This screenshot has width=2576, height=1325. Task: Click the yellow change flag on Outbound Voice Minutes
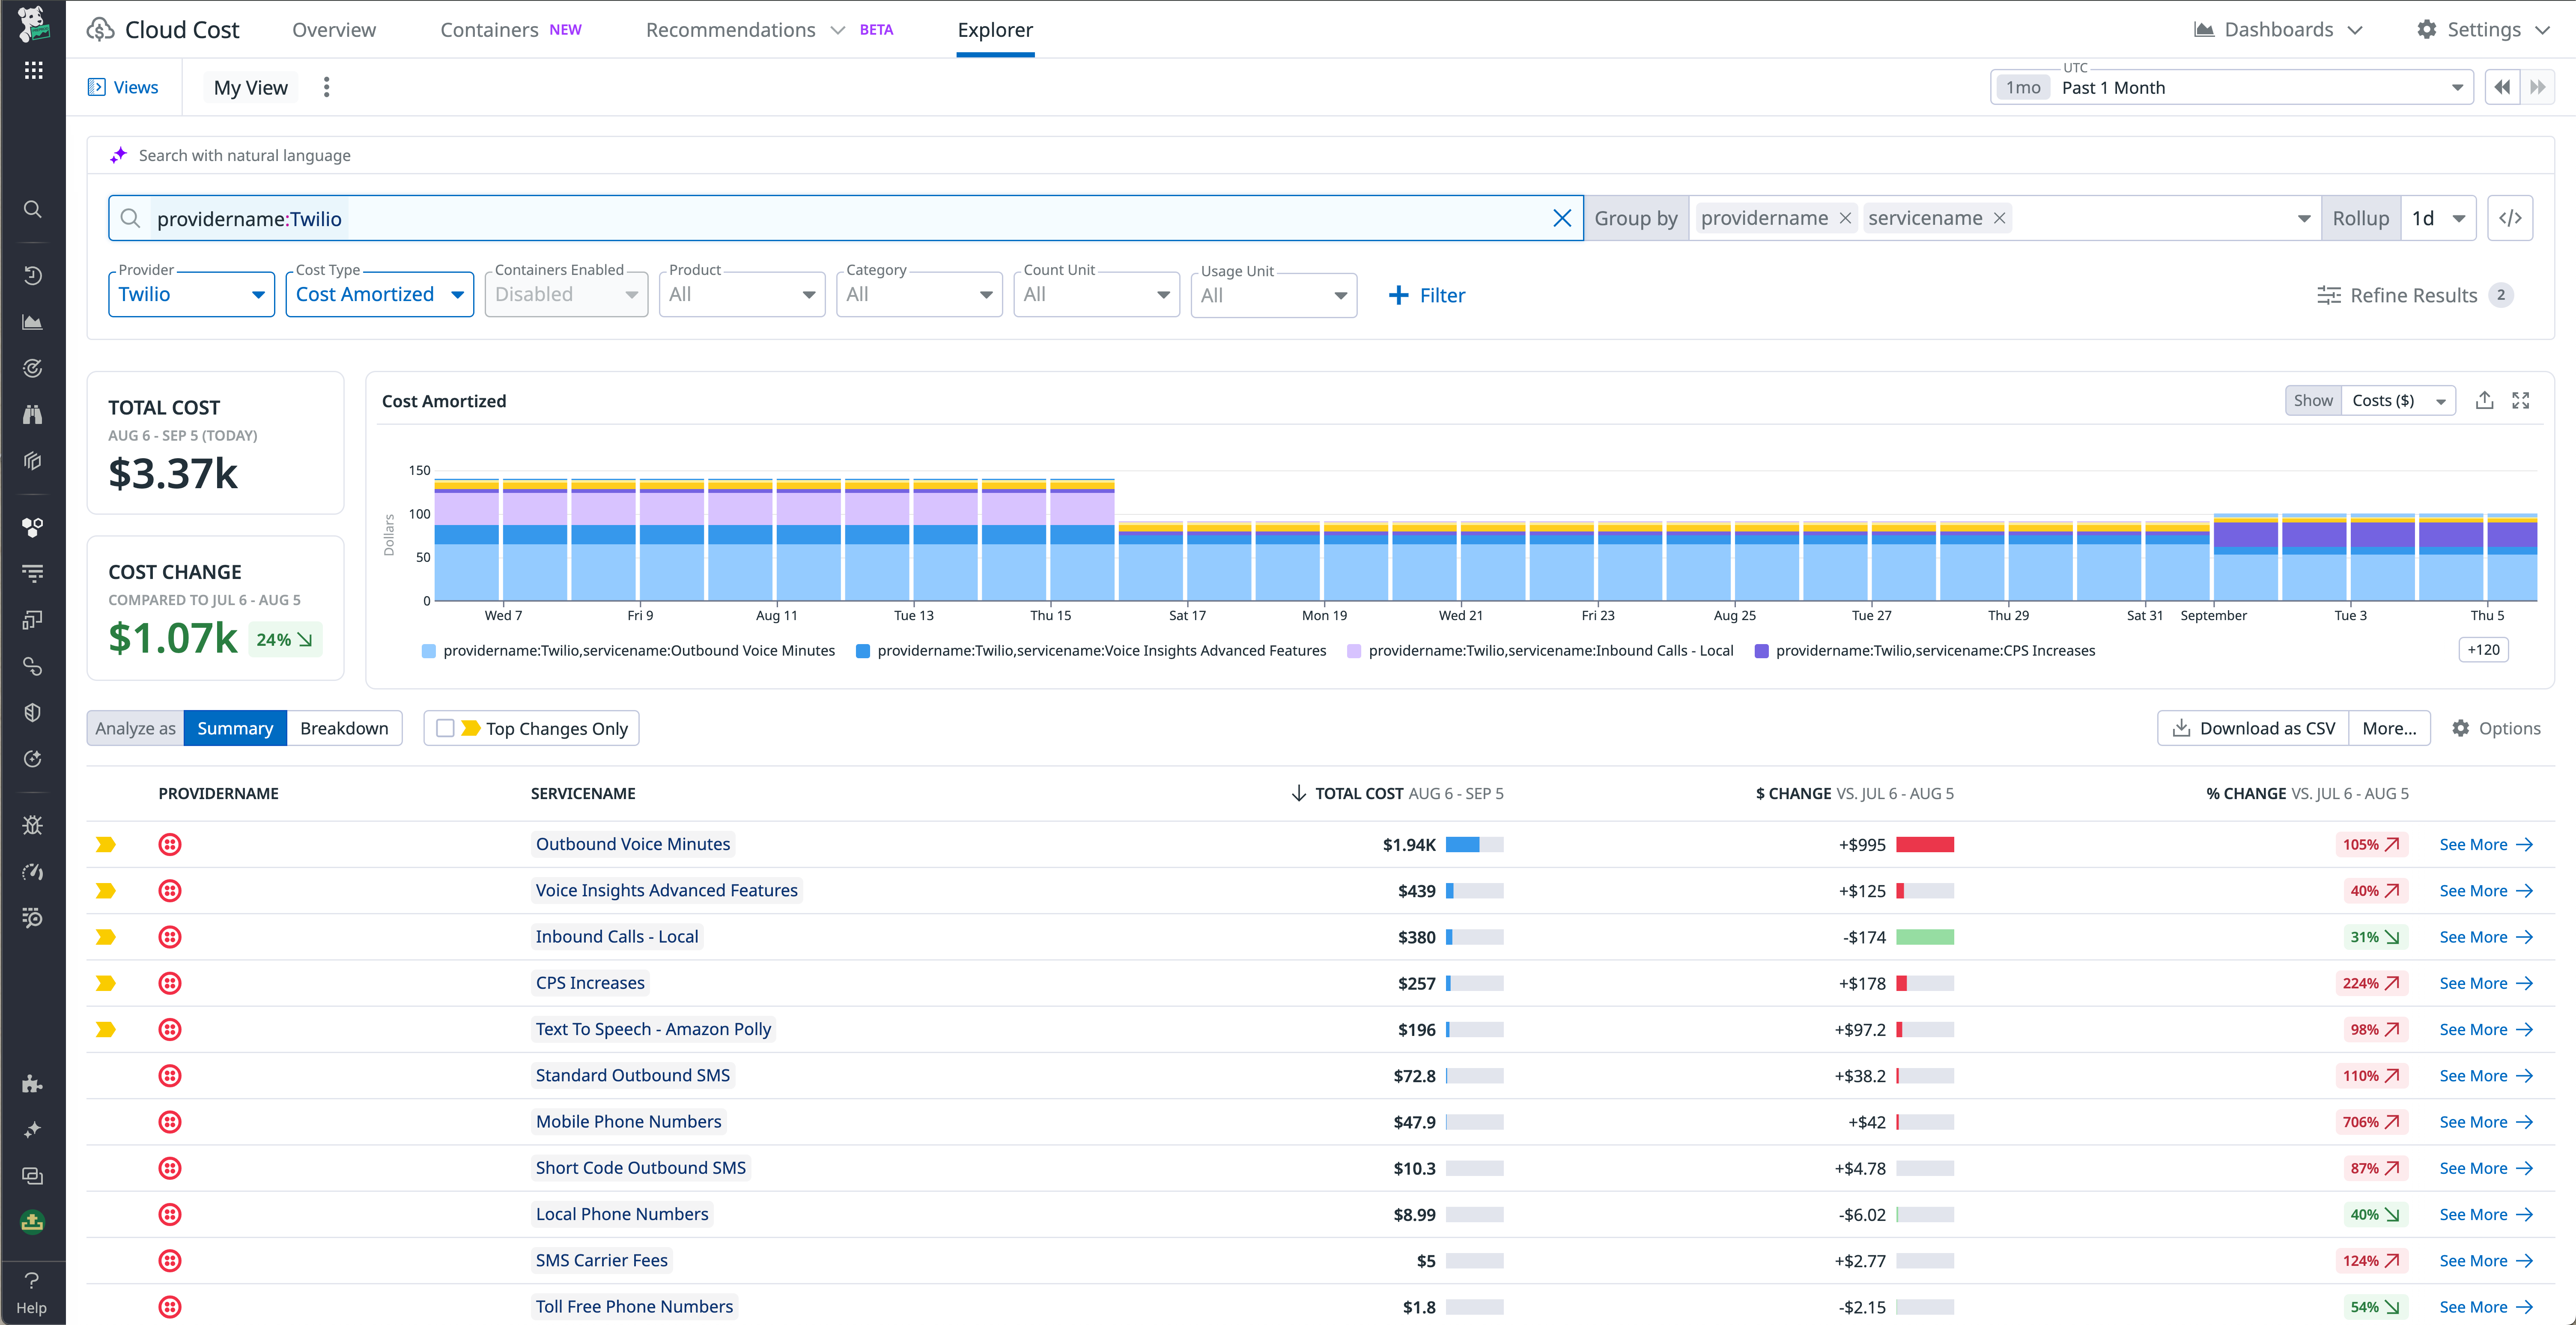[x=106, y=844]
